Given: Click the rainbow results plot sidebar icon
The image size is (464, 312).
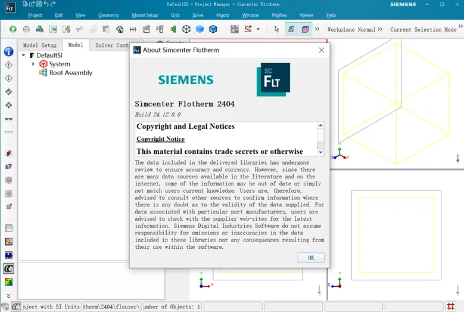Looking at the screenshot, I should click(x=8, y=282).
